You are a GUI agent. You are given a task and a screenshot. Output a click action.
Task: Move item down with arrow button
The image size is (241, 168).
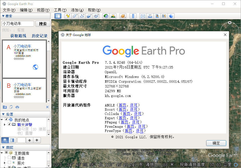tap(37, 140)
